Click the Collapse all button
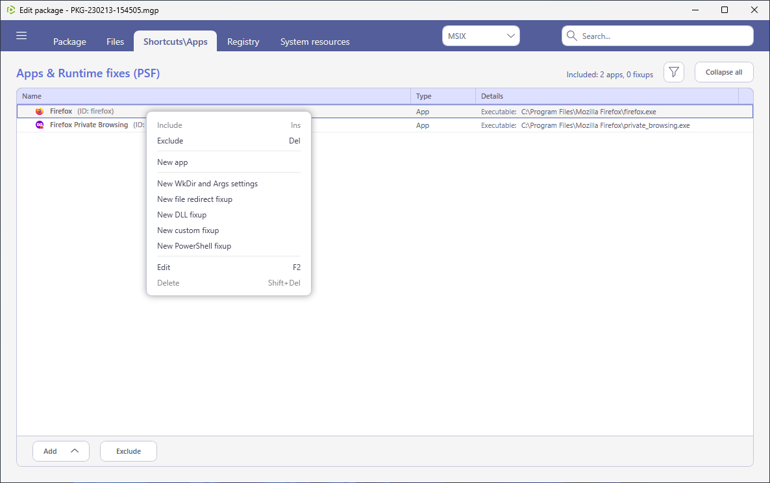Viewport: 770px width, 483px height. (x=724, y=72)
